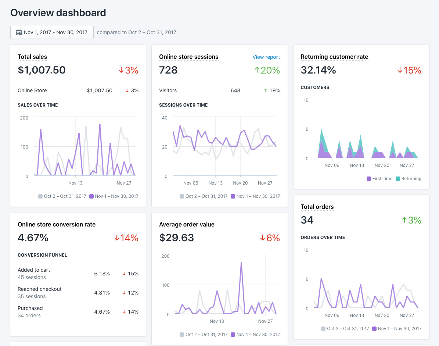Click the red down arrow beside returning rate 15%
Viewport: 439px width, 346px height.
(x=400, y=70)
